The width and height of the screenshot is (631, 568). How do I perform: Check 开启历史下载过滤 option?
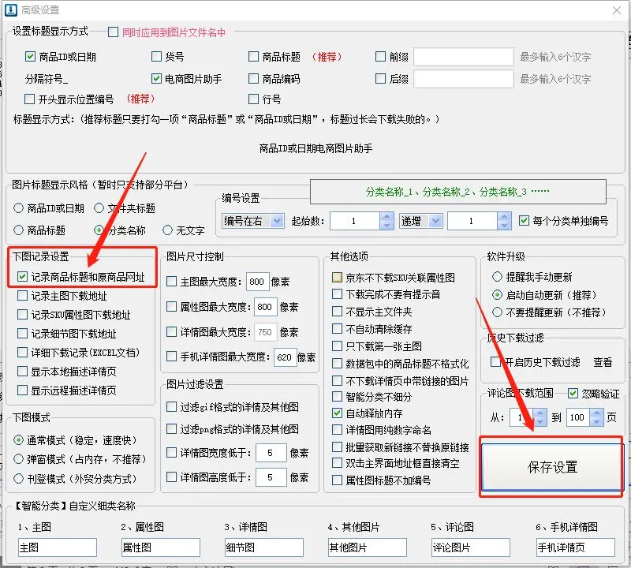pyautogui.click(x=495, y=362)
